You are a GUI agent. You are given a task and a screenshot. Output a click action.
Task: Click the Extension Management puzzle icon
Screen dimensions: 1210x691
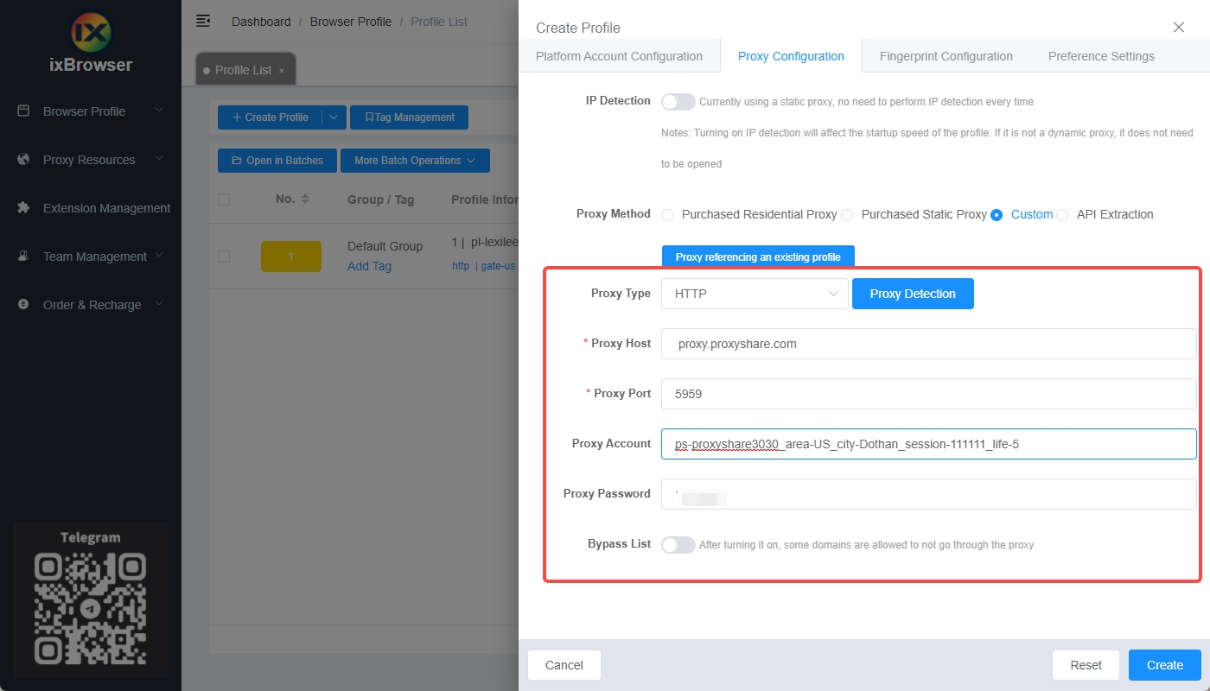(23, 208)
